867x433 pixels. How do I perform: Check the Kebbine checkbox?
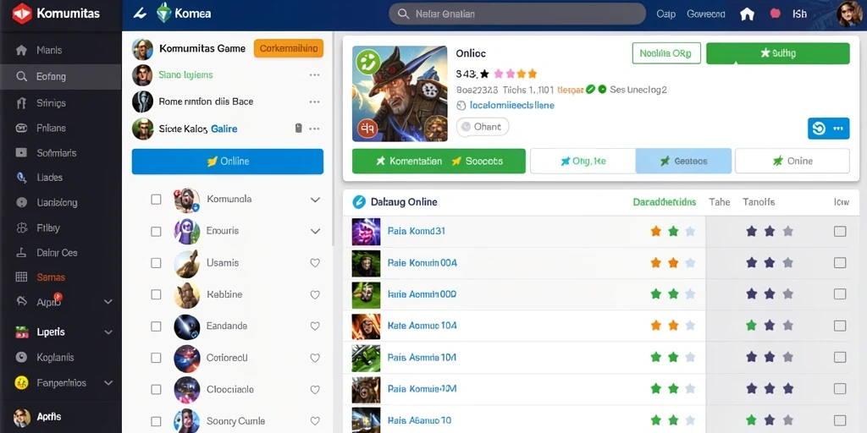(156, 295)
